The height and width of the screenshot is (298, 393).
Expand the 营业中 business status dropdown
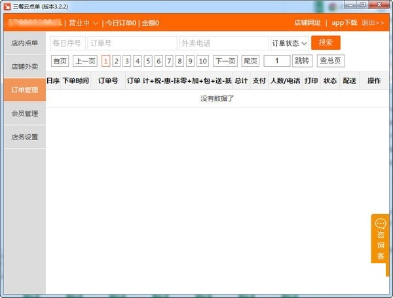(x=84, y=23)
